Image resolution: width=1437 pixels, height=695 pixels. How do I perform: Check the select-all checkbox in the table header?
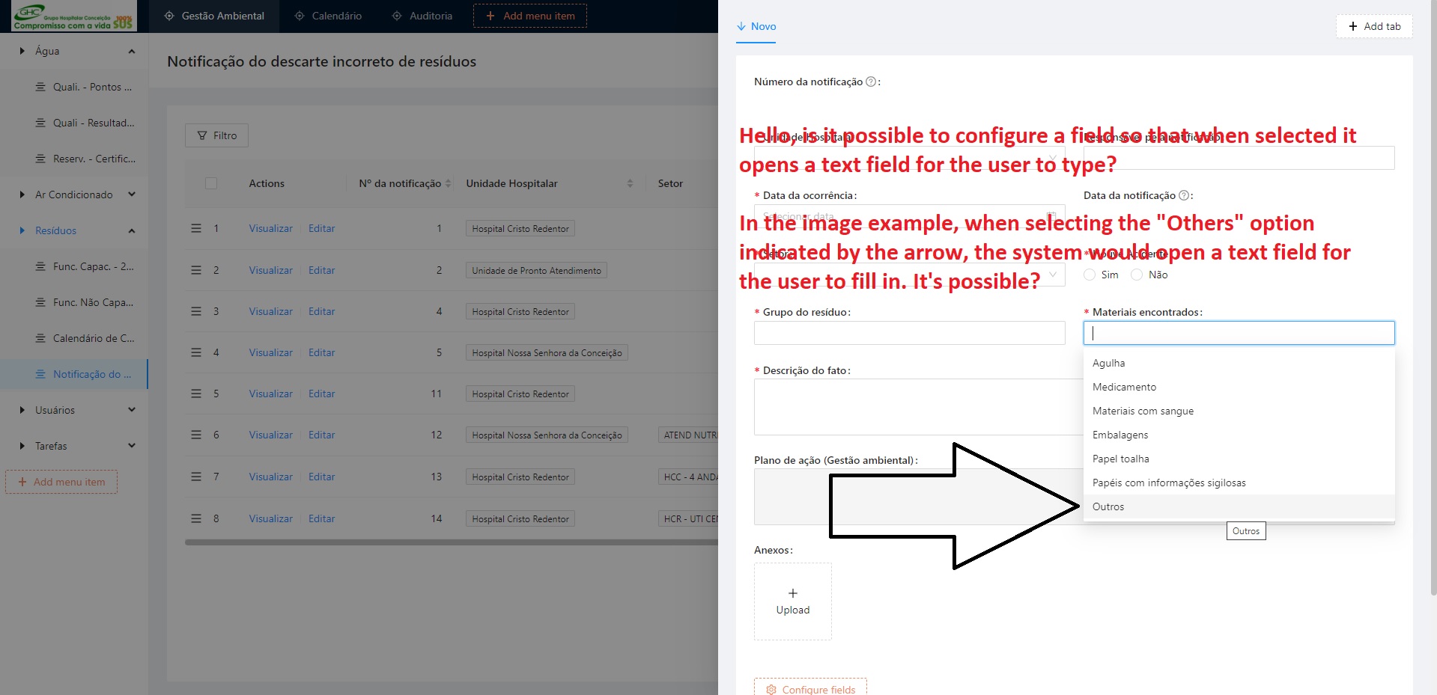pyautogui.click(x=211, y=183)
